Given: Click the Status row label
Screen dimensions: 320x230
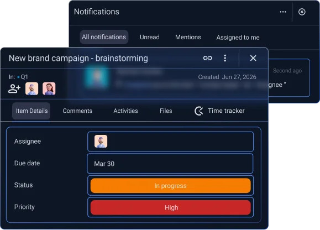Looking at the screenshot, I should tap(23, 185).
